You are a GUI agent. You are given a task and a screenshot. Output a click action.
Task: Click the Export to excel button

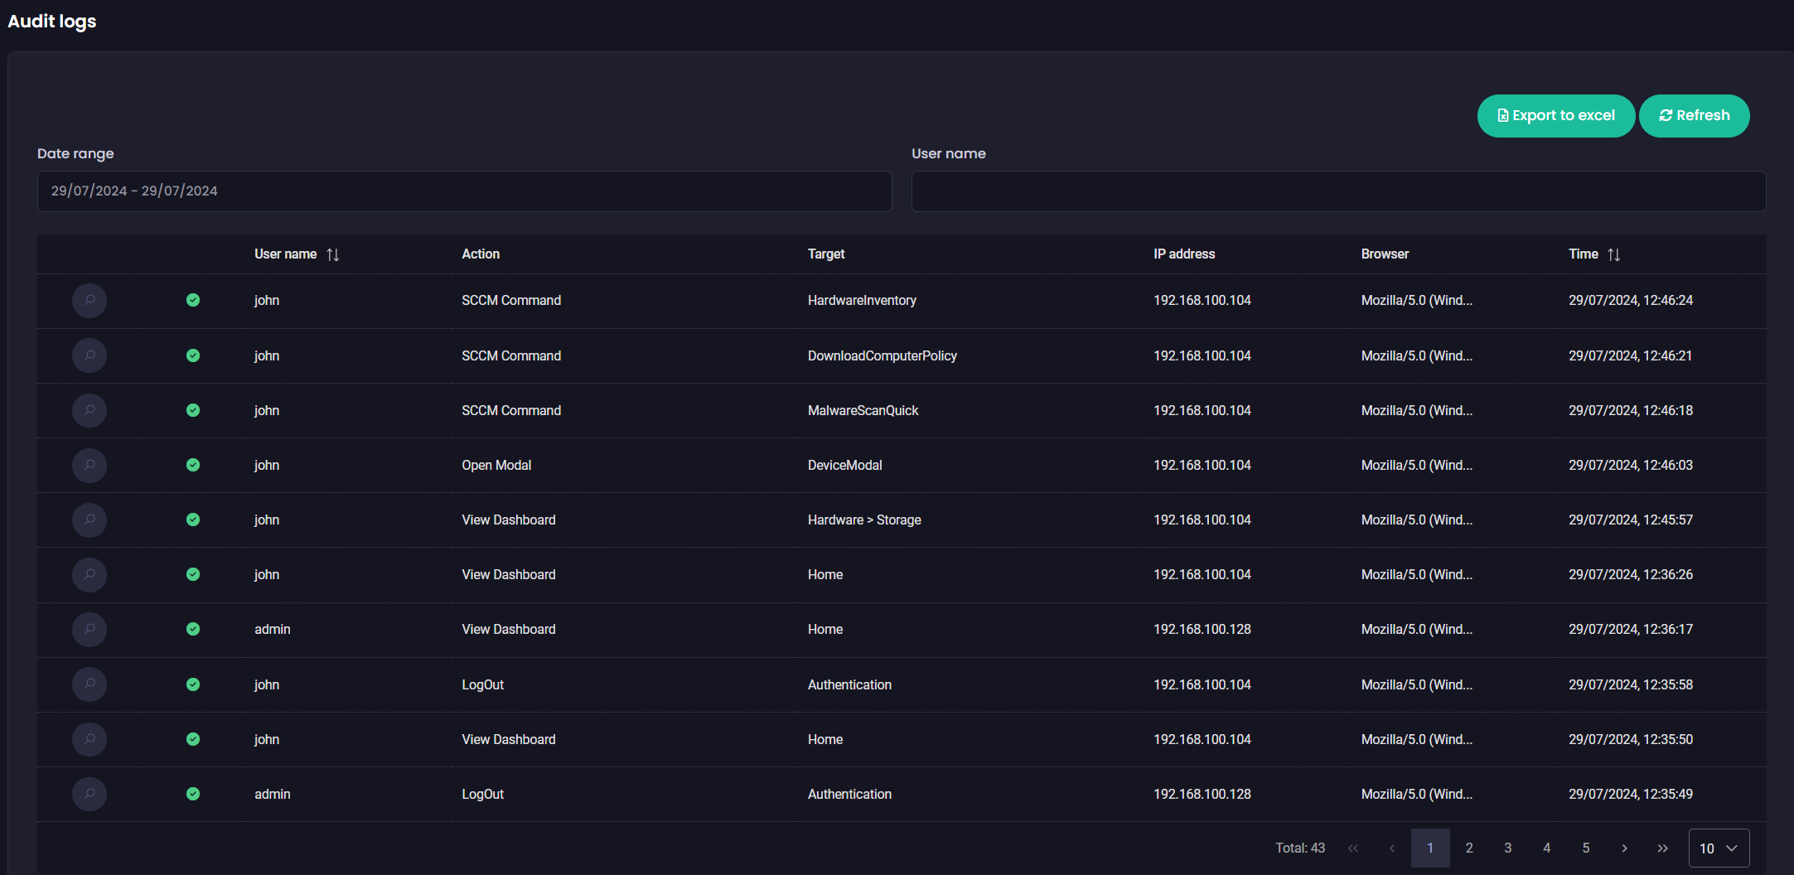coord(1555,116)
